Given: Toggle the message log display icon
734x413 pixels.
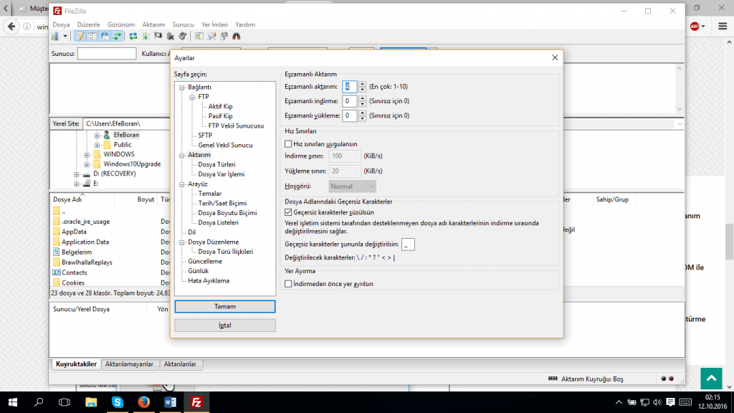Looking at the screenshot, I should click(x=81, y=36).
